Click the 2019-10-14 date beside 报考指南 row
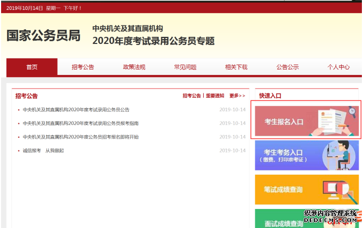This screenshot has height=228, width=363. 233,123
